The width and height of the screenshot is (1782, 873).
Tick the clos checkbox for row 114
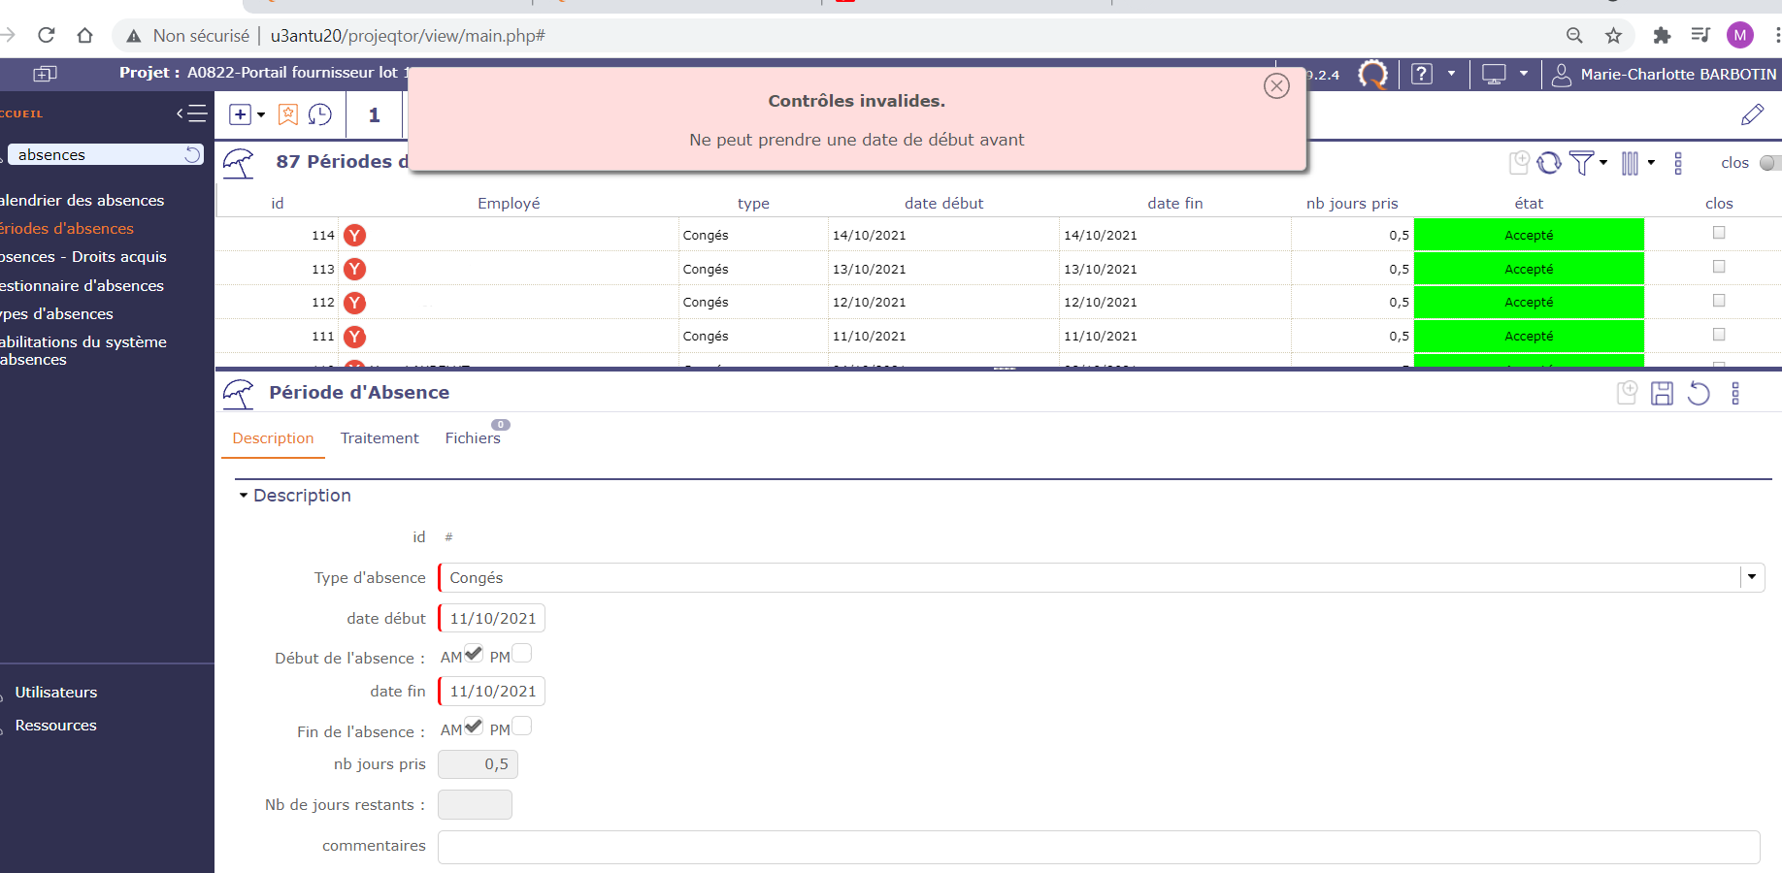point(1719,233)
